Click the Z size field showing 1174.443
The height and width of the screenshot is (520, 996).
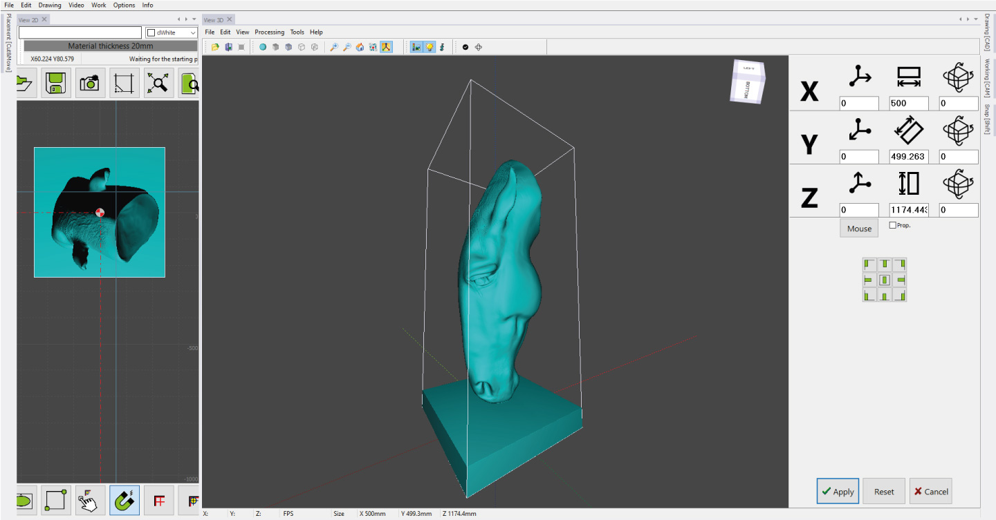coord(909,210)
